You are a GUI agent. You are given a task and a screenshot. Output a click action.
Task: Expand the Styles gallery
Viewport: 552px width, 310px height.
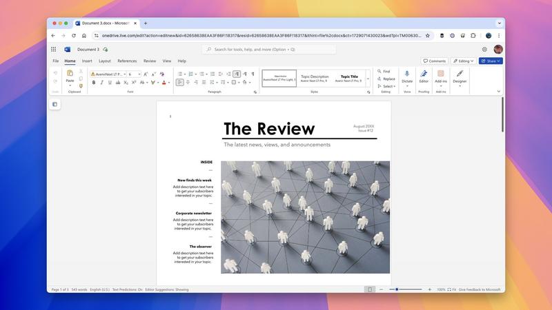click(x=368, y=78)
